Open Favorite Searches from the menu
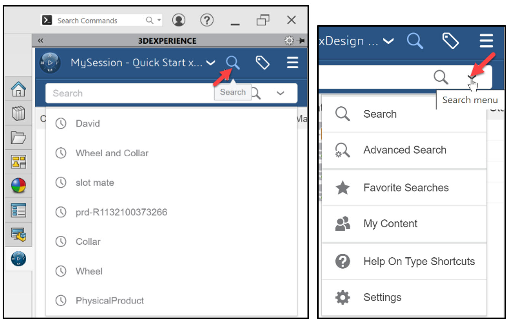The width and height of the screenshot is (508, 321). [x=405, y=188]
